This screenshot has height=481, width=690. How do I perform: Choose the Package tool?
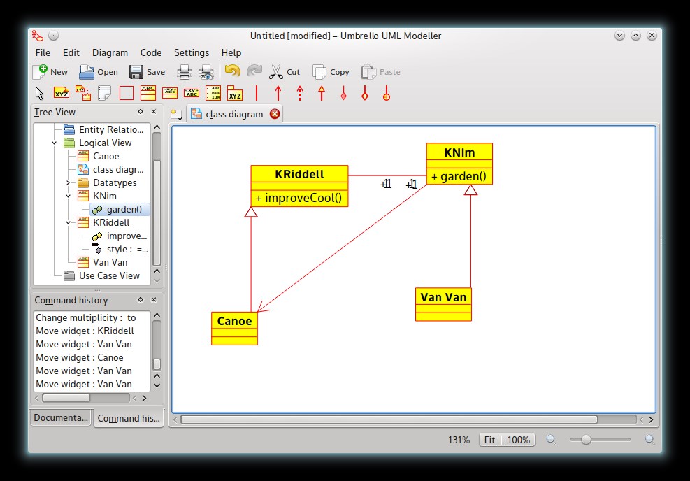point(234,93)
